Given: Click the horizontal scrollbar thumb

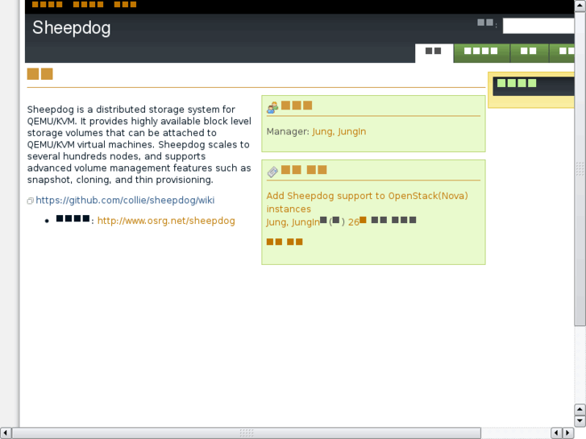Looking at the screenshot, I should (247, 433).
